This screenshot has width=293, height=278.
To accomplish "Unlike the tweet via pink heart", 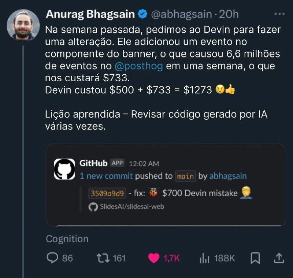I will (153, 258).
